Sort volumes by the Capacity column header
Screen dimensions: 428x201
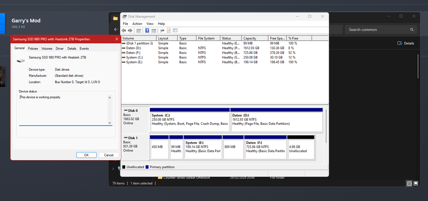250,38
